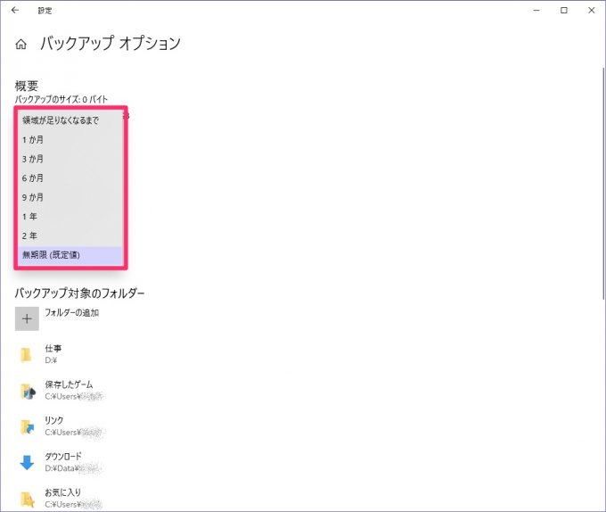Choose 6 か月 retention option

[x=70, y=178]
